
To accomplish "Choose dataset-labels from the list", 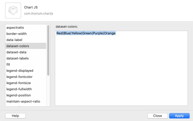I will tap(26, 58).
